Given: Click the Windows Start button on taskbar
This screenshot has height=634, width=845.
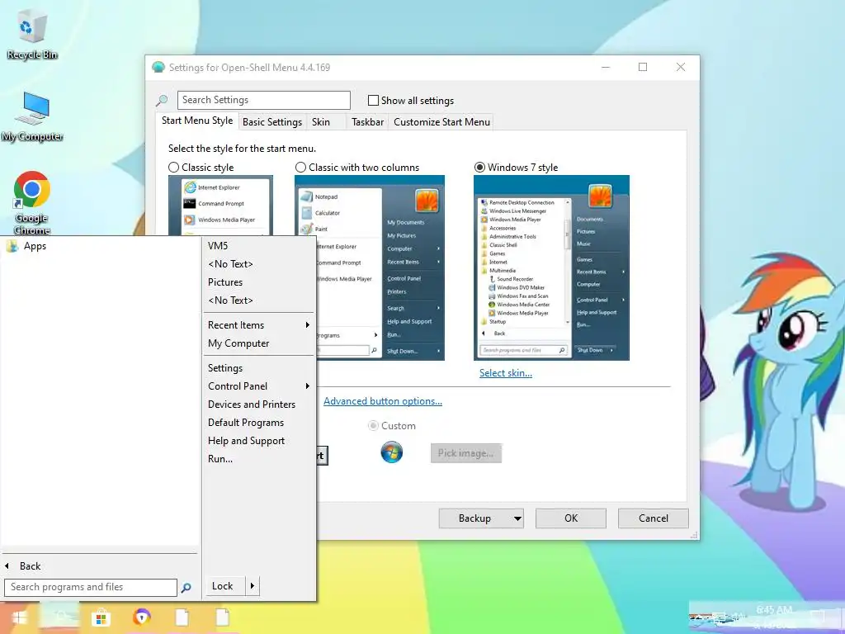Looking at the screenshot, I should pyautogui.click(x=20, y=617).
